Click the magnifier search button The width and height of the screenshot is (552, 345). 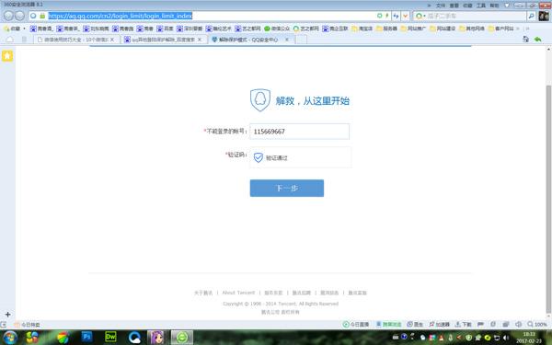[x=531, y=16]
